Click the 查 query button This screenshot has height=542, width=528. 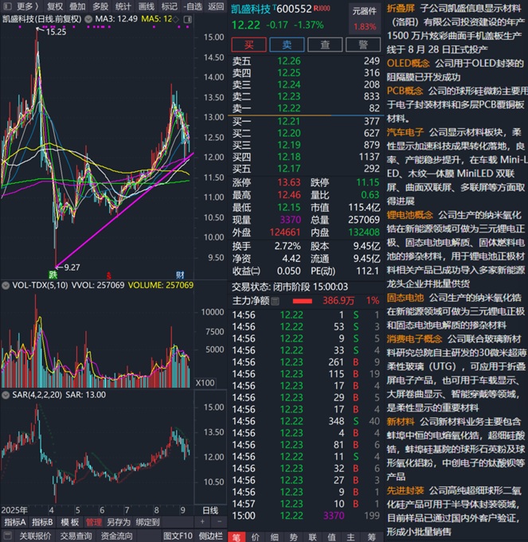pyautogui.click(x=325, y=45)
